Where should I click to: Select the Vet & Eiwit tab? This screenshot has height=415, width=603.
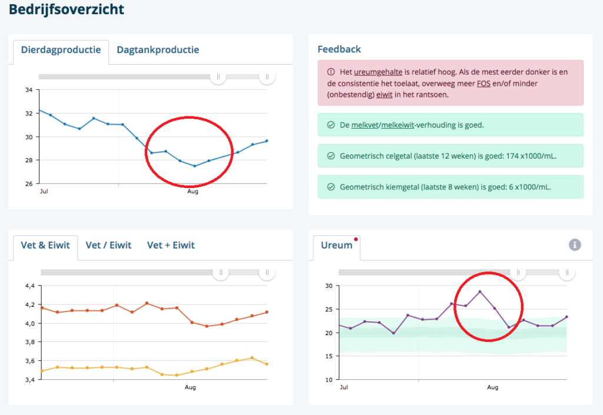[45, 245]
